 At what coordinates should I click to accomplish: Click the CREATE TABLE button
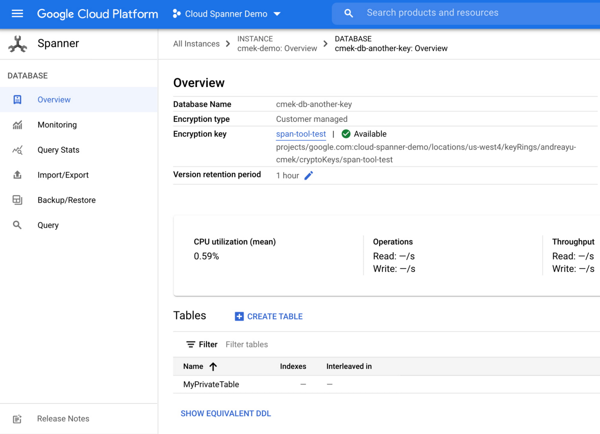click(269, 316)
